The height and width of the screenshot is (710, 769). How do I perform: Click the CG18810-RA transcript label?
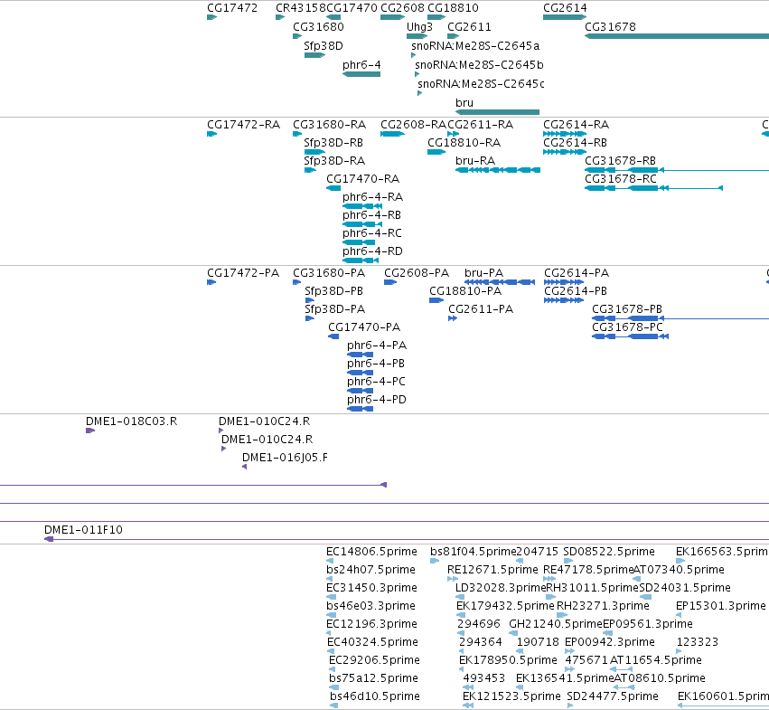coord(464,143)
